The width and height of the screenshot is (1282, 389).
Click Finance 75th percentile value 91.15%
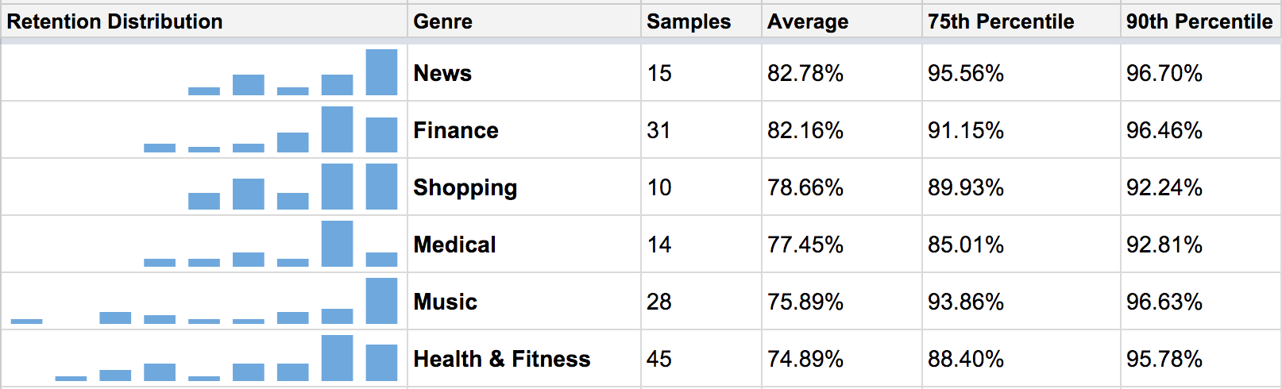click(x=966, y=130)
